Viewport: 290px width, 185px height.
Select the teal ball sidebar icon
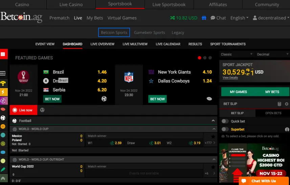(x=3, y=135)
